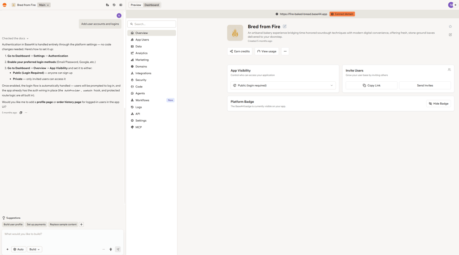Expand the Checked the docs section
This screenshot has width=459, height=255.
click(x=15, y=39)
